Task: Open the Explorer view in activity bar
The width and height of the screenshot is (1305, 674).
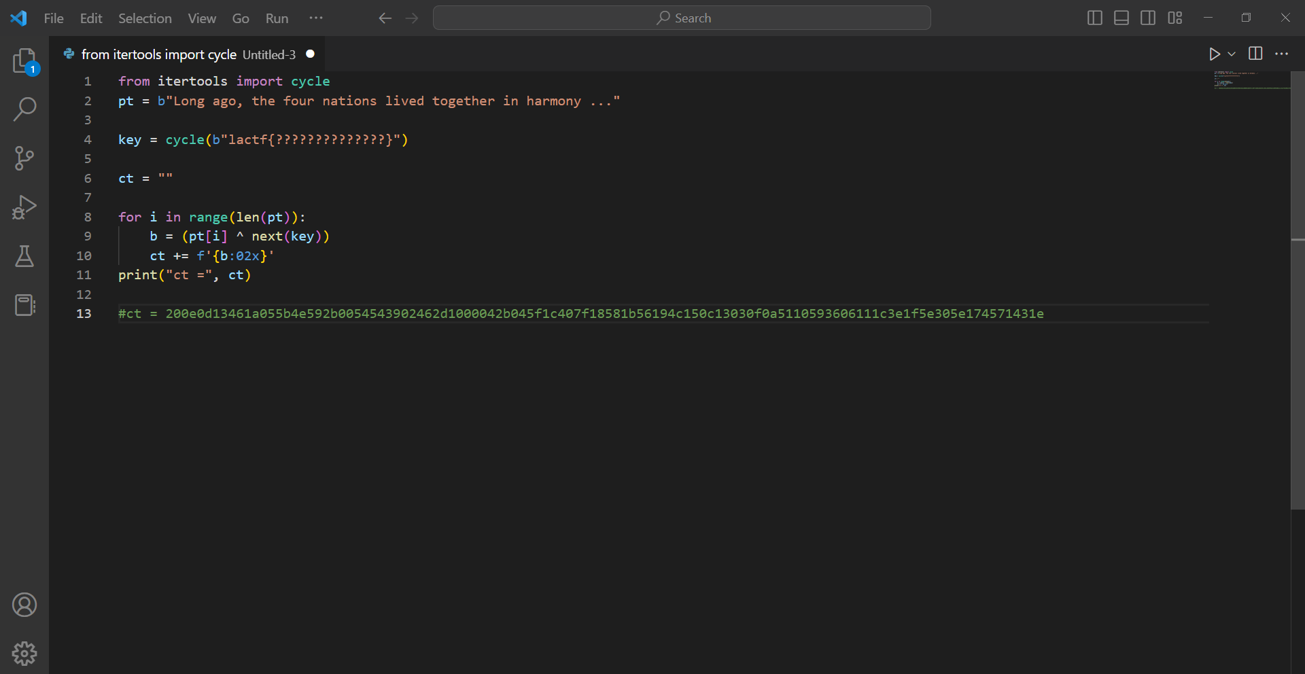Action: tap(24, 60)
